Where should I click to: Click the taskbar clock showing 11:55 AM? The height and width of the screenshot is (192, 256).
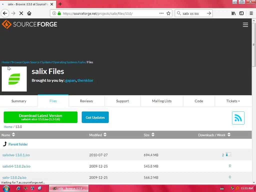click(247, 188)
